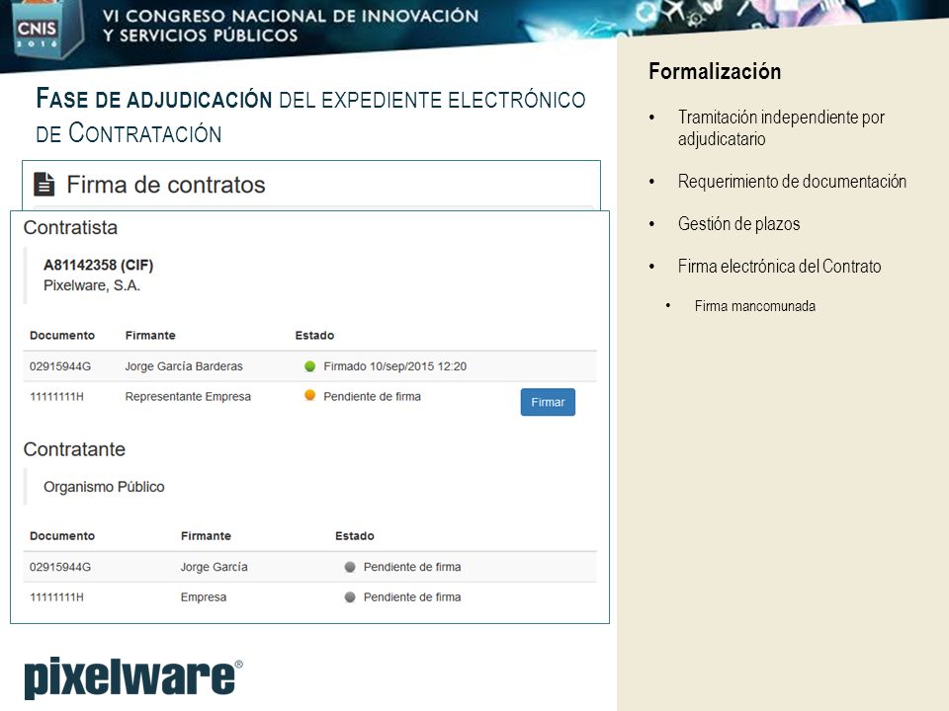Select the text Firmado 10/sep/2015 12:20
This screenshot has width=949, height=711.
tap(395, 366)
